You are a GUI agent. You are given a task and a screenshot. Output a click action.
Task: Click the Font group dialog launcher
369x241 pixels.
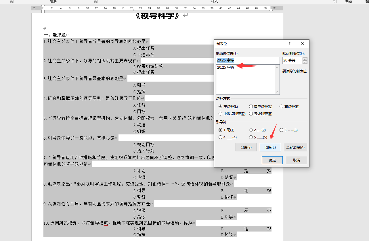[x=12, y=1]
